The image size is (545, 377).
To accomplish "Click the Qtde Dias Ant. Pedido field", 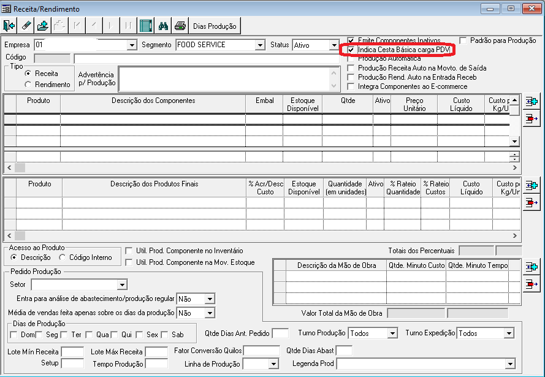I will coord(280,333).
